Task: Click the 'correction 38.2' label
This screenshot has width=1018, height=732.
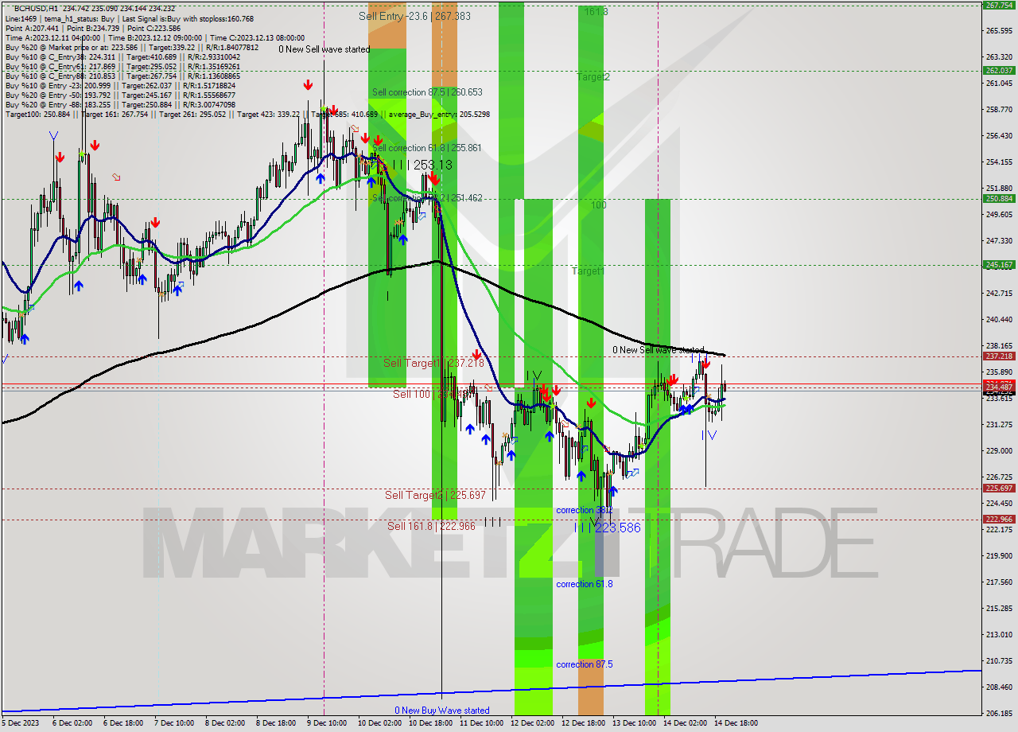Action: click(x=585, y=510)
